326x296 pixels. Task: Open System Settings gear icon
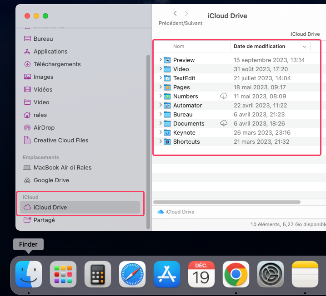click(x=271, y=275)
